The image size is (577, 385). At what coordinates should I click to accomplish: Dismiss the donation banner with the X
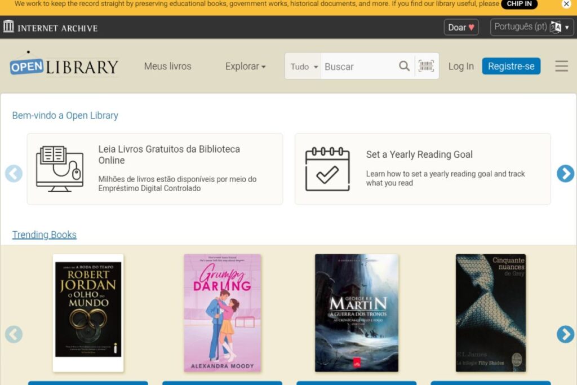pos(566,4)
